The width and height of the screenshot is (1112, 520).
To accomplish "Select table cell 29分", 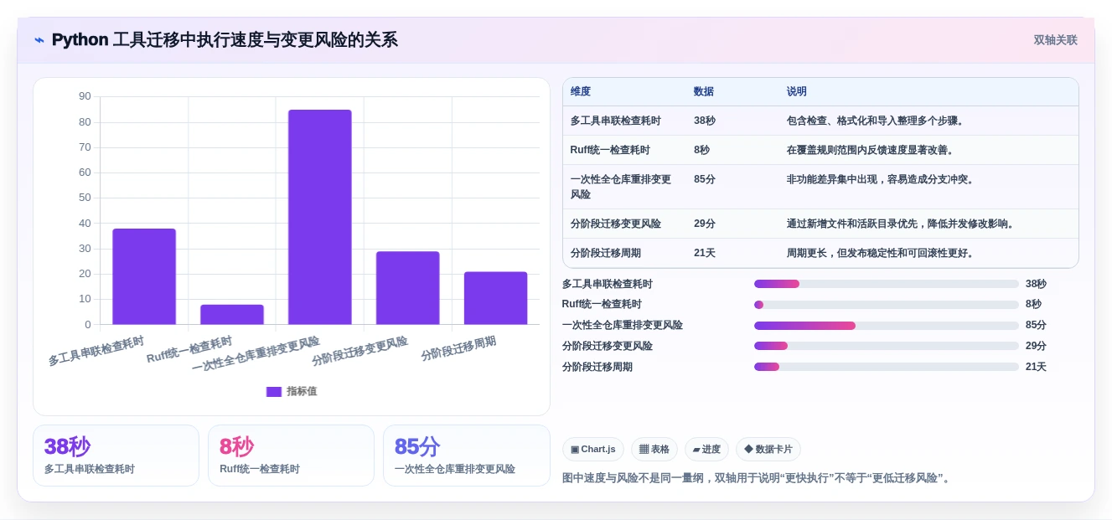I will pyautogui.click(x=705, y=224).
